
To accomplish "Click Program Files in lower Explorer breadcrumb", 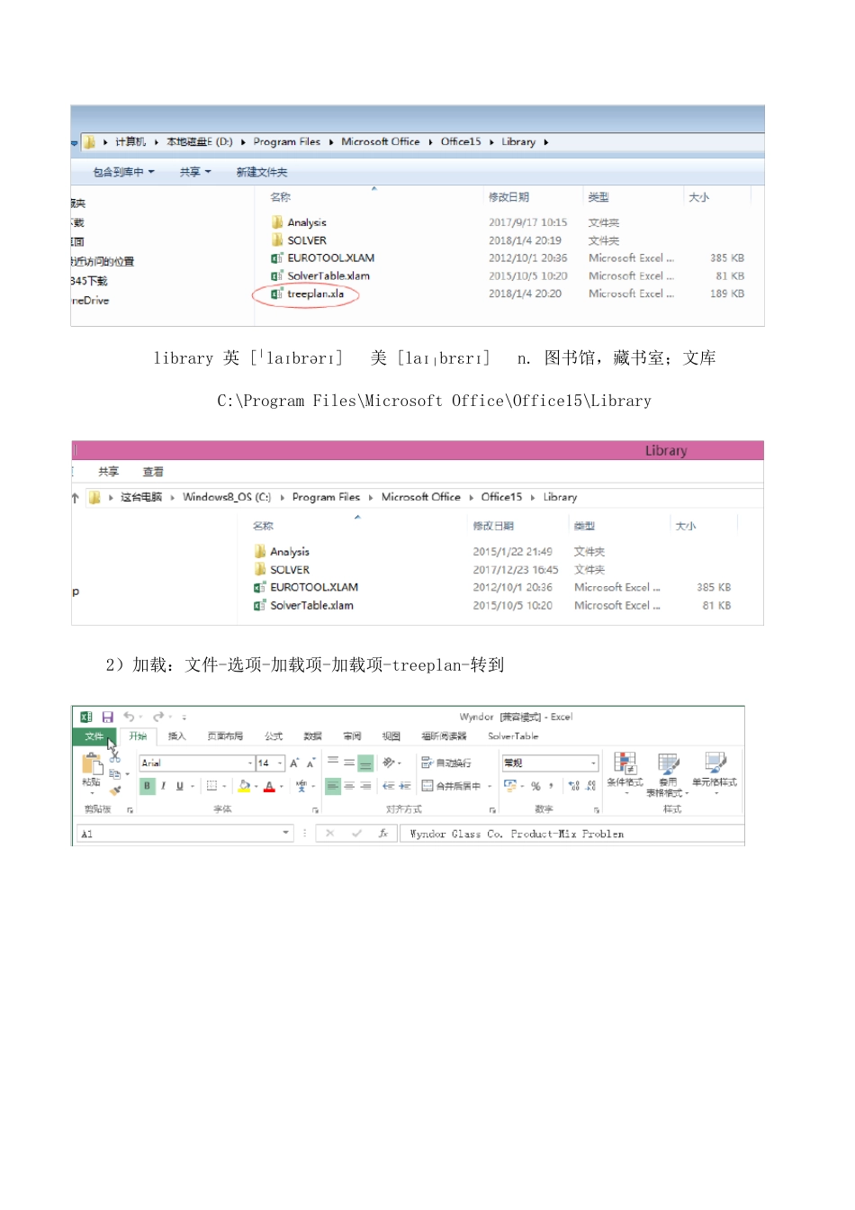I will tap(326, 497).
